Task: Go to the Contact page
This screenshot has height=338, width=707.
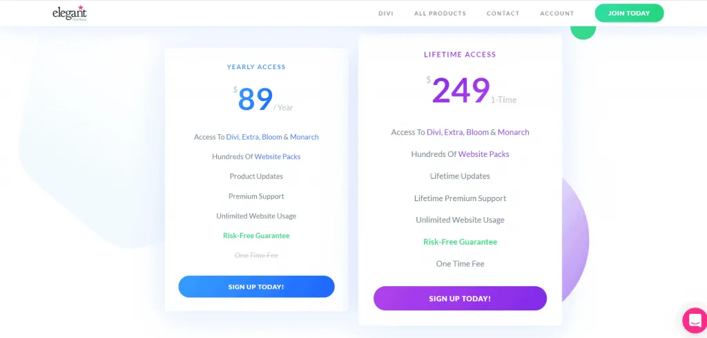Action: [503, 14]
